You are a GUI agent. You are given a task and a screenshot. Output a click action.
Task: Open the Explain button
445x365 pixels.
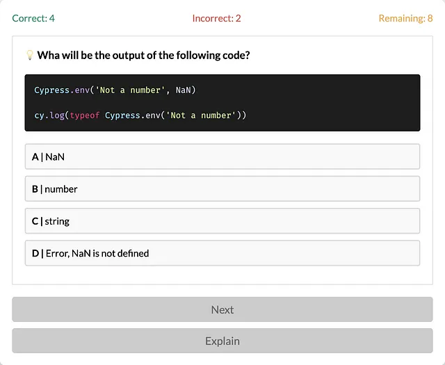[x=222, y=341]
